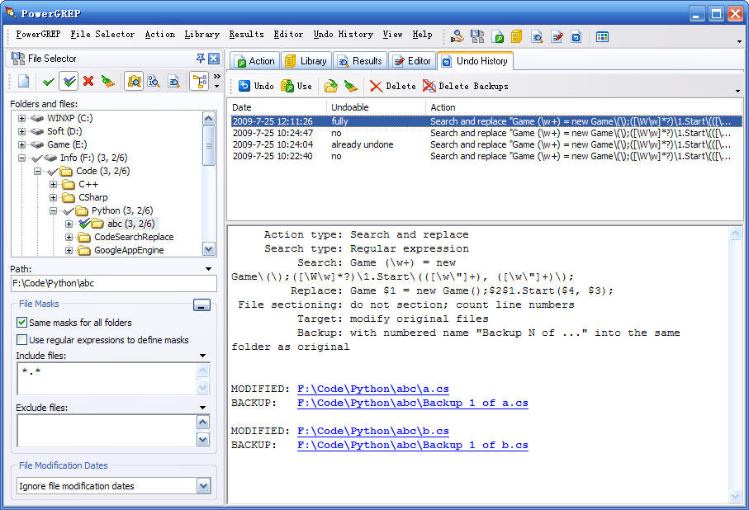Click the folder tree scrollbar thumb
The height and width of the screenshot is (510, 749).
pyautogui.click(x=209, y=145)
